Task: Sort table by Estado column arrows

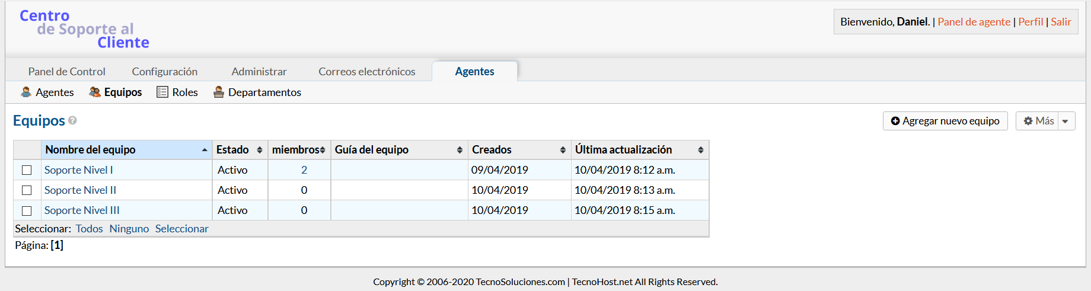Action: point(259,150)
